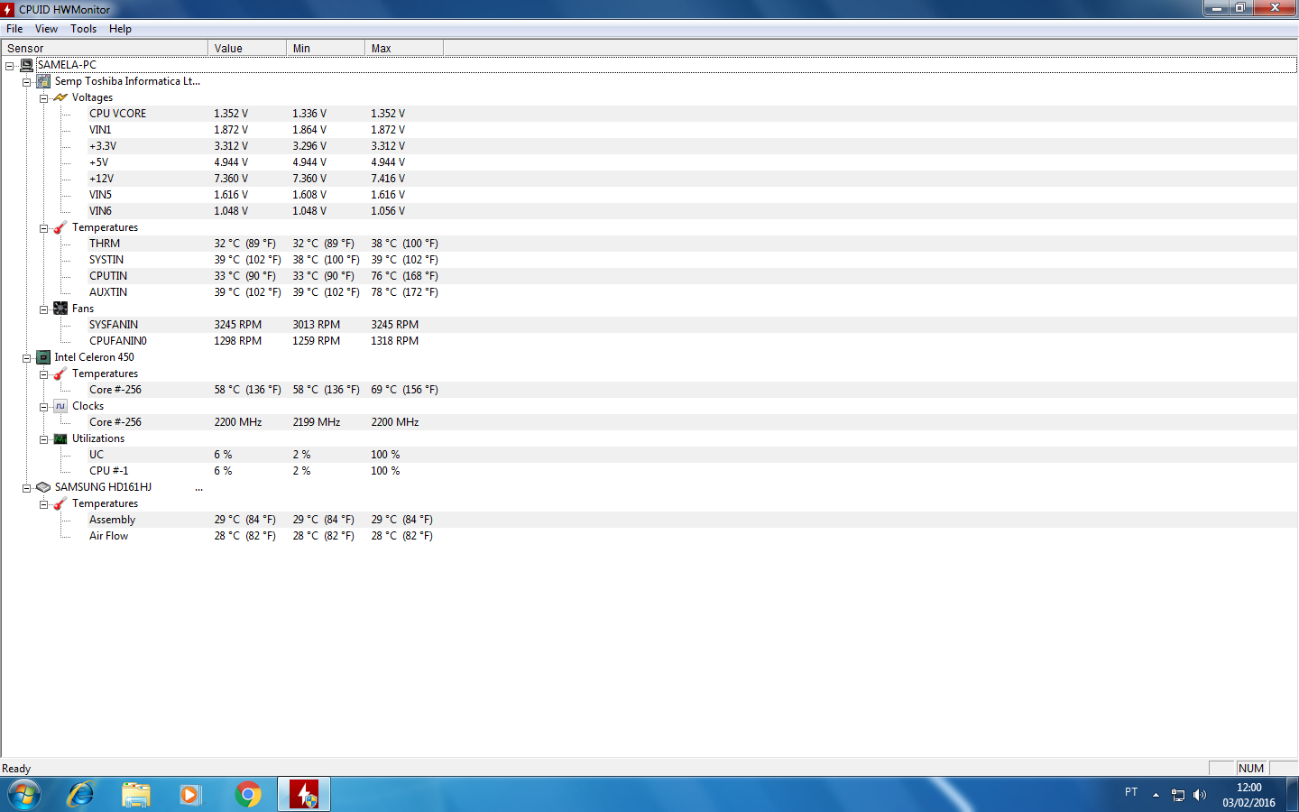
Task: Click the Clocks waveform icon
Action: tap(60, 406)
